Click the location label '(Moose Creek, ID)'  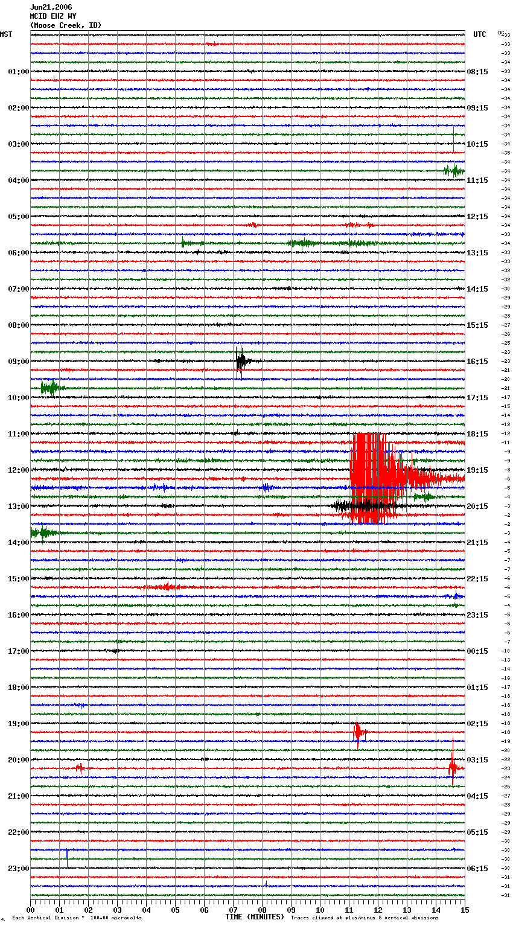point(66,25)
